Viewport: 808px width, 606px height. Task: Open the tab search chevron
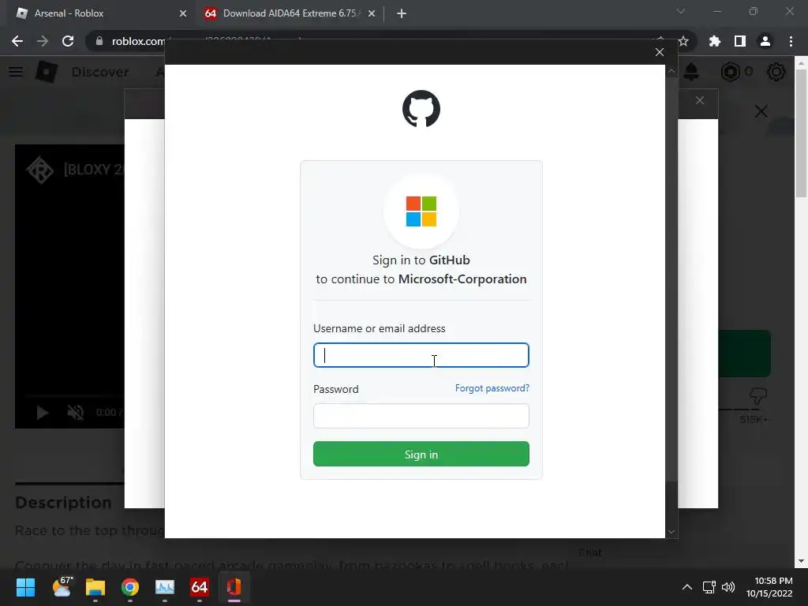[681, 11]
